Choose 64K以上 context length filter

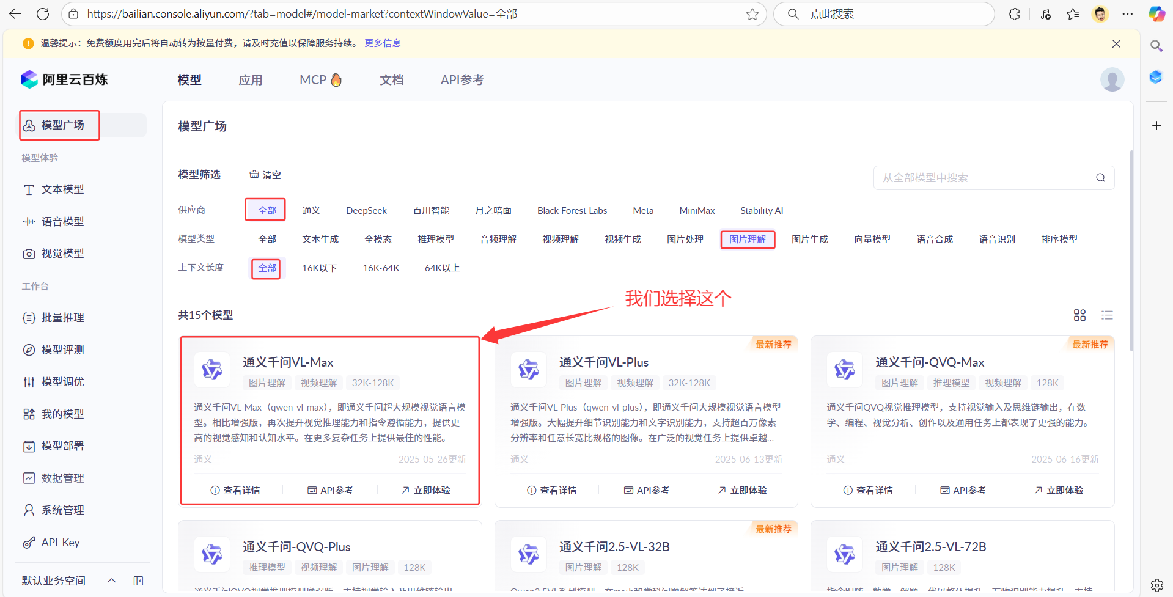pos(442,268)
